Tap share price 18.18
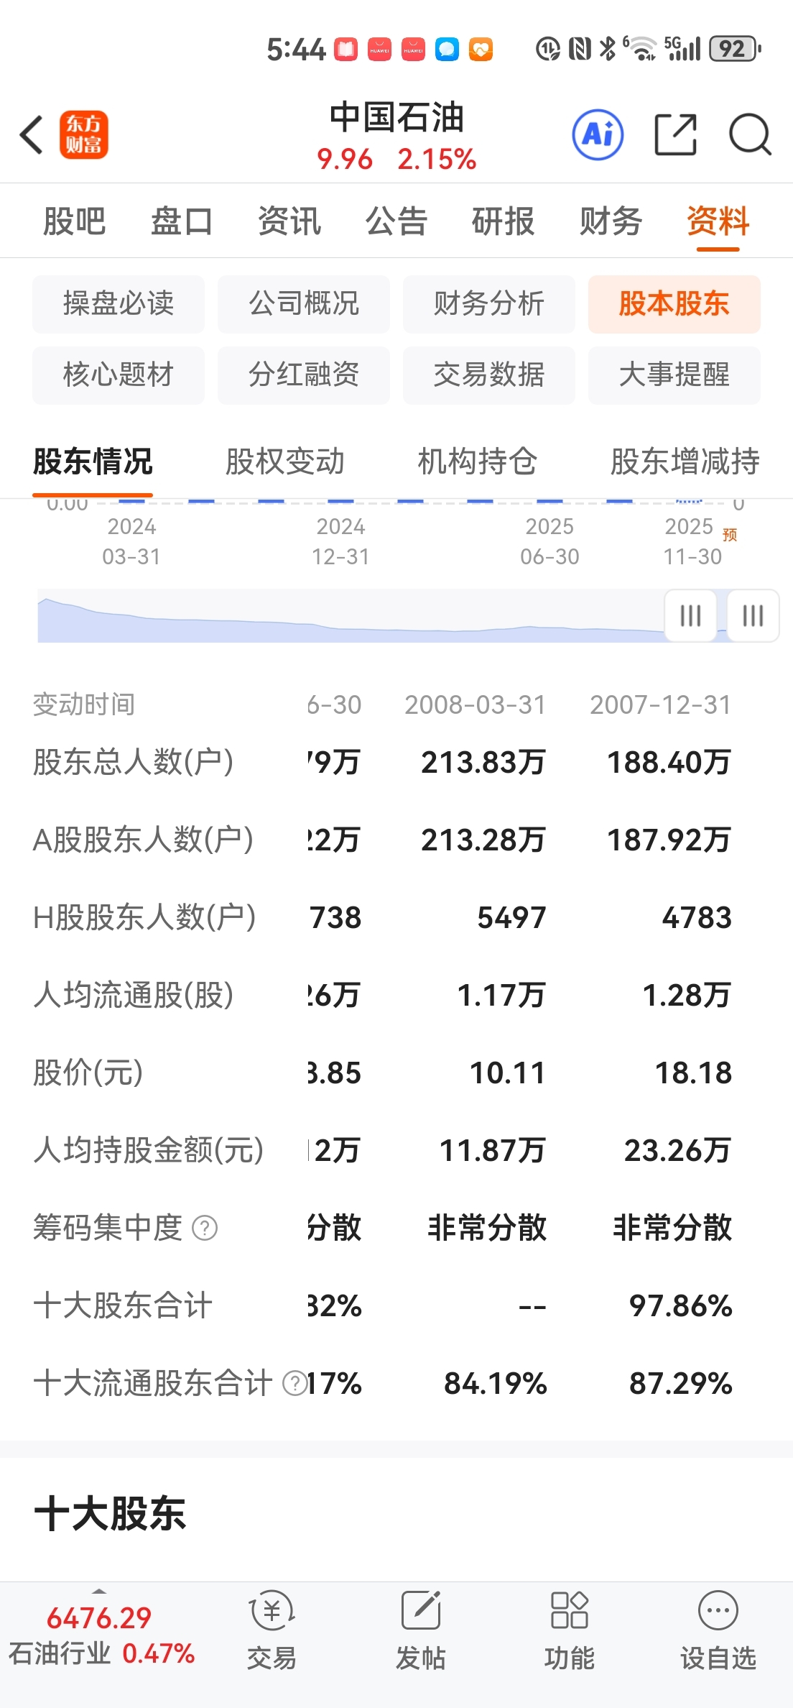This screenshot has height=1708, width=793. (693, 1073)
